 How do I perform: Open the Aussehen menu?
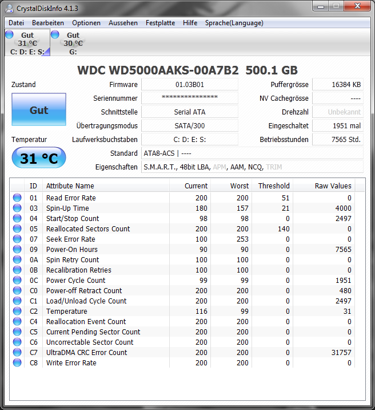(123, 23)
